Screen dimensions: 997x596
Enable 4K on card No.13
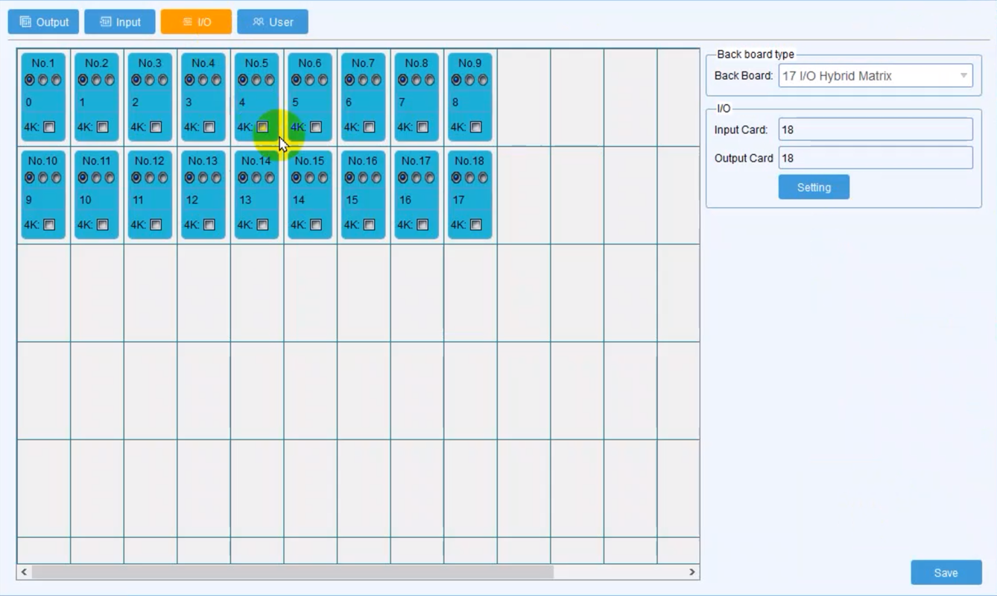tap(209, 225)
